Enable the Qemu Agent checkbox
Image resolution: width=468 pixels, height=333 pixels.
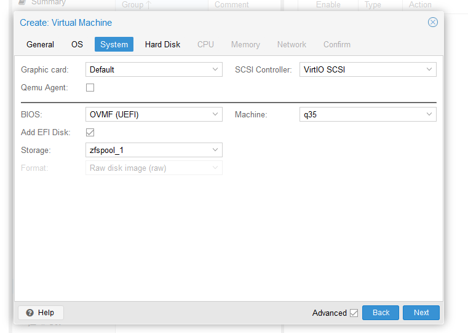(90, 88)
